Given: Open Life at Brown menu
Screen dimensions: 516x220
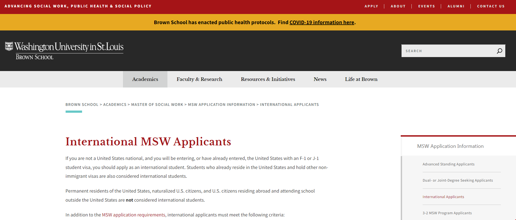Looking at the screenshot, I should [x=361, y=79].
